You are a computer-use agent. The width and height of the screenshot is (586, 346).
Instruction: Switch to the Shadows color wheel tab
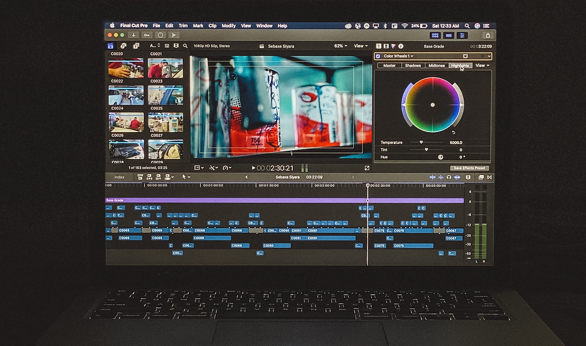[413, 65]
